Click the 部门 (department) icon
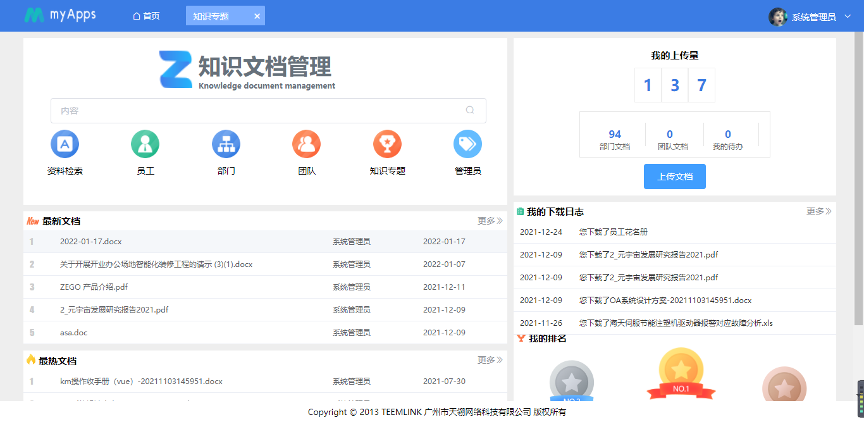Screen dimensions: 864x422 (226, 144)
